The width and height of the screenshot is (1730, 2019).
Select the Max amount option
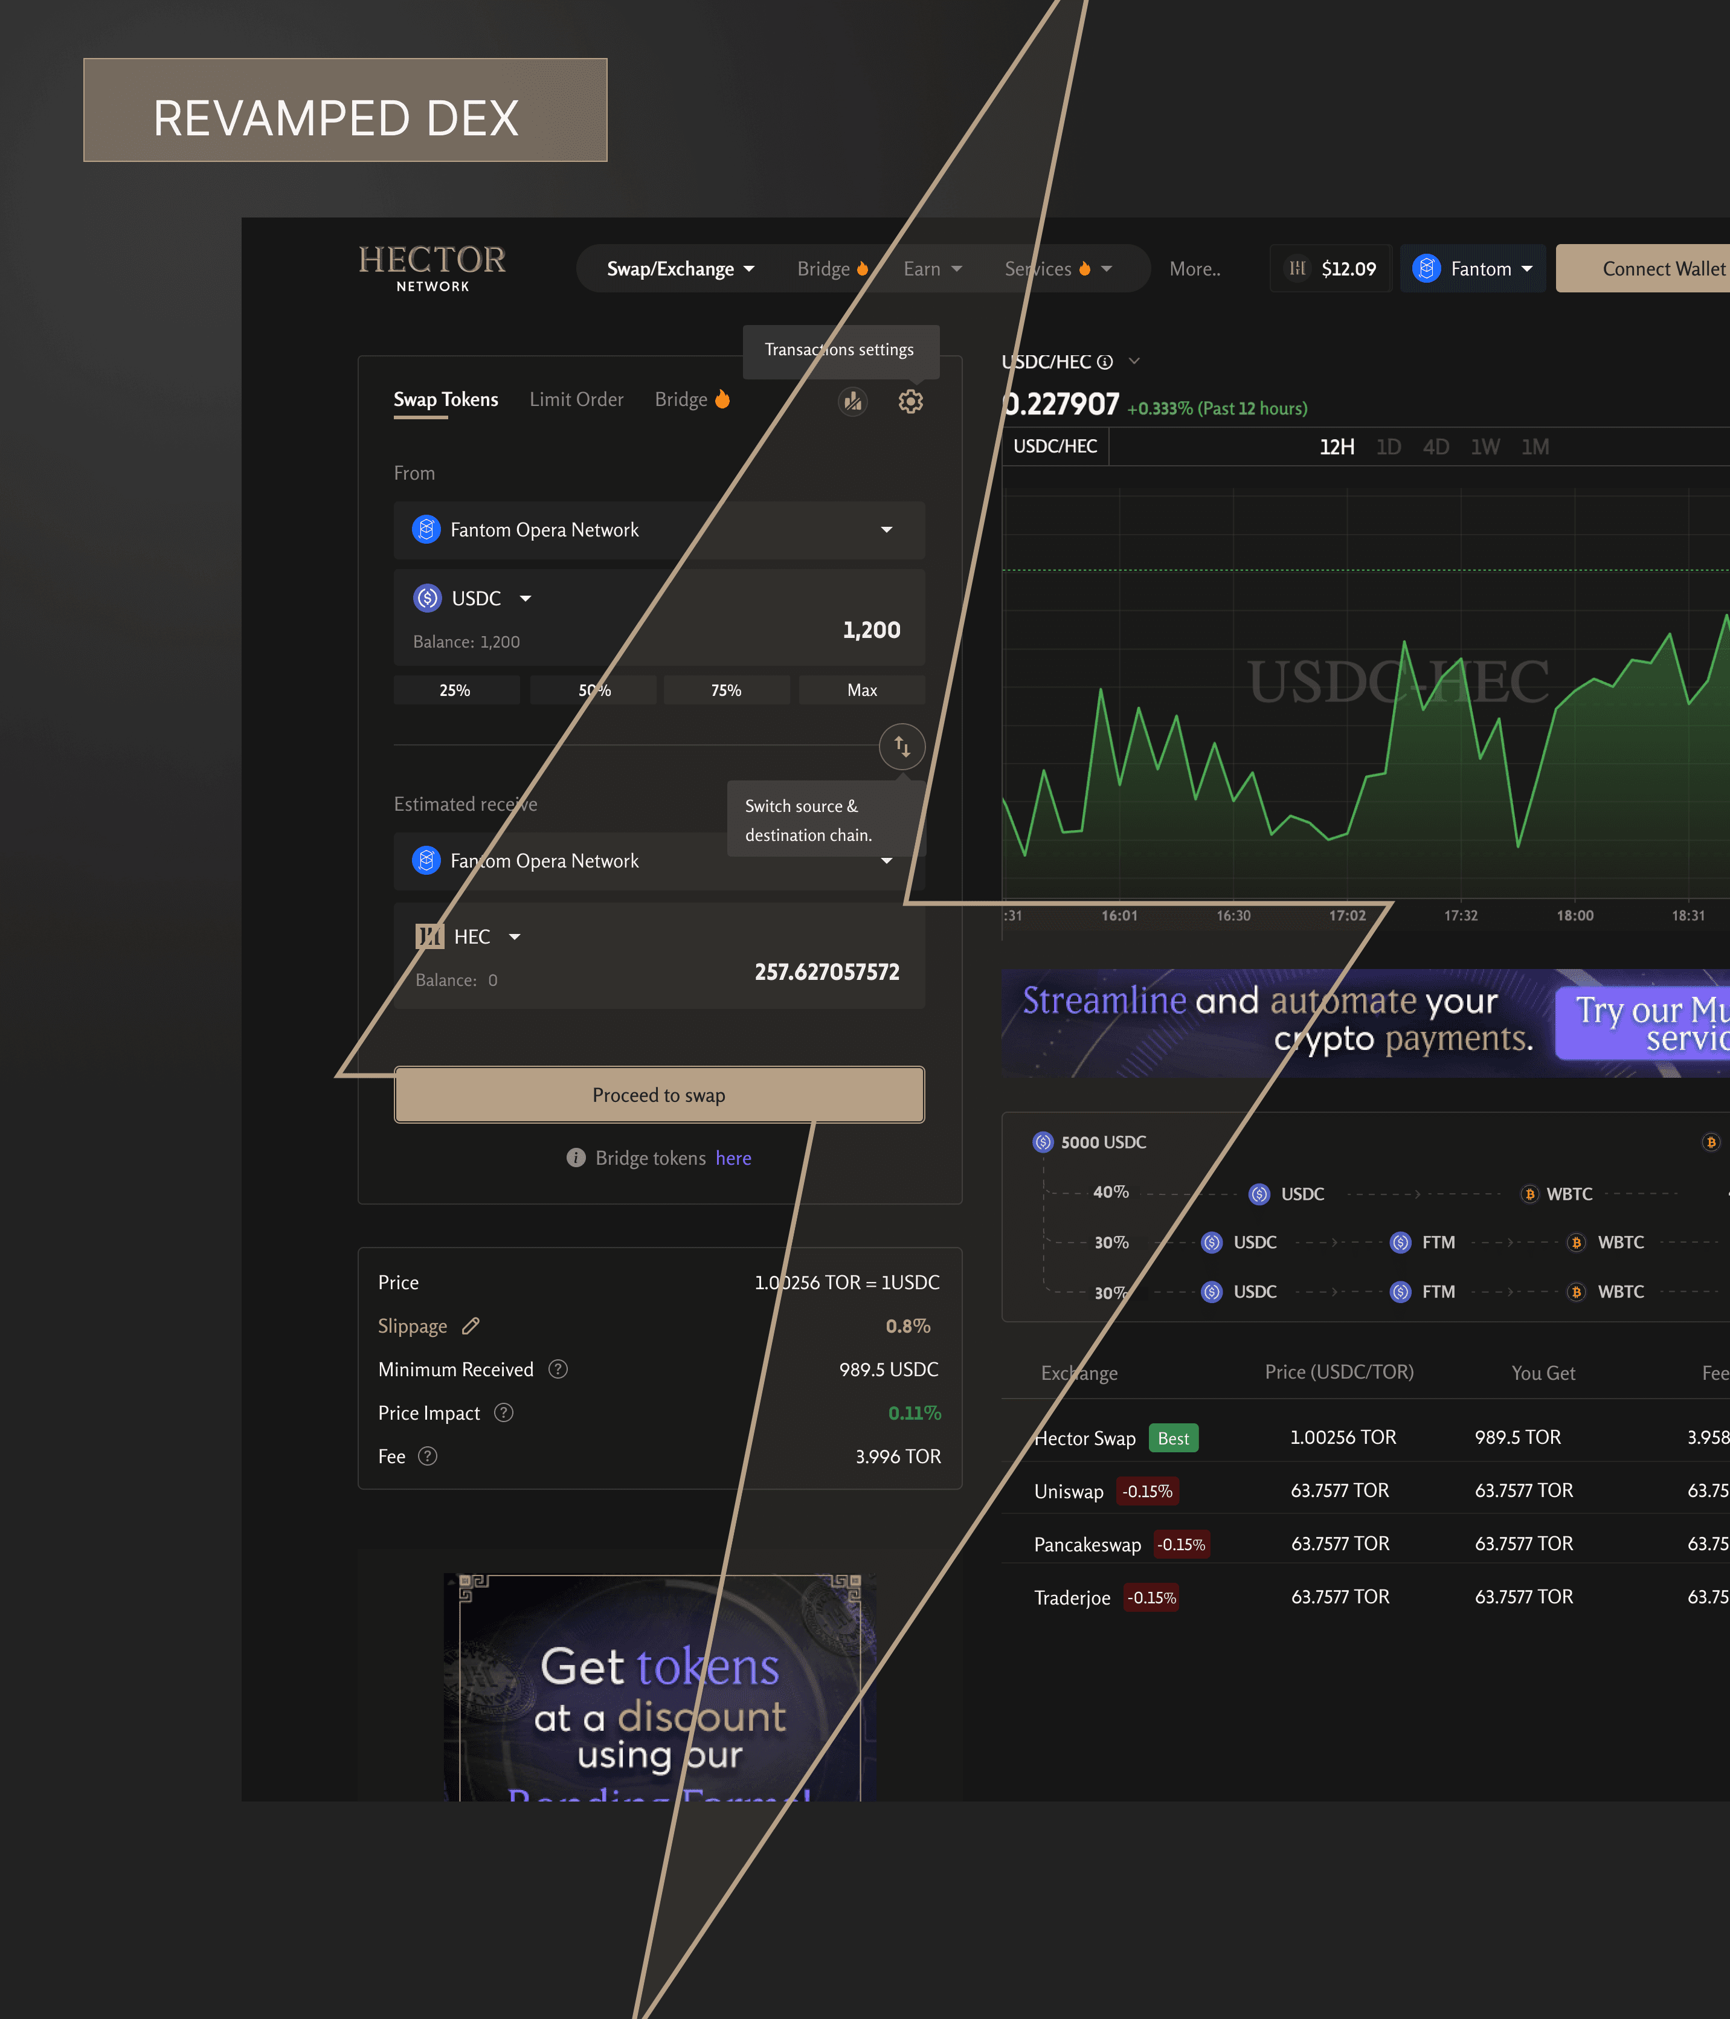(862, 690)
